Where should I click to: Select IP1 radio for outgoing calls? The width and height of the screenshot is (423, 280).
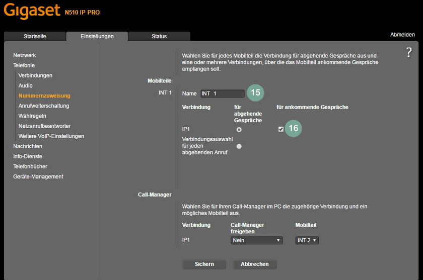click(239, 130)
